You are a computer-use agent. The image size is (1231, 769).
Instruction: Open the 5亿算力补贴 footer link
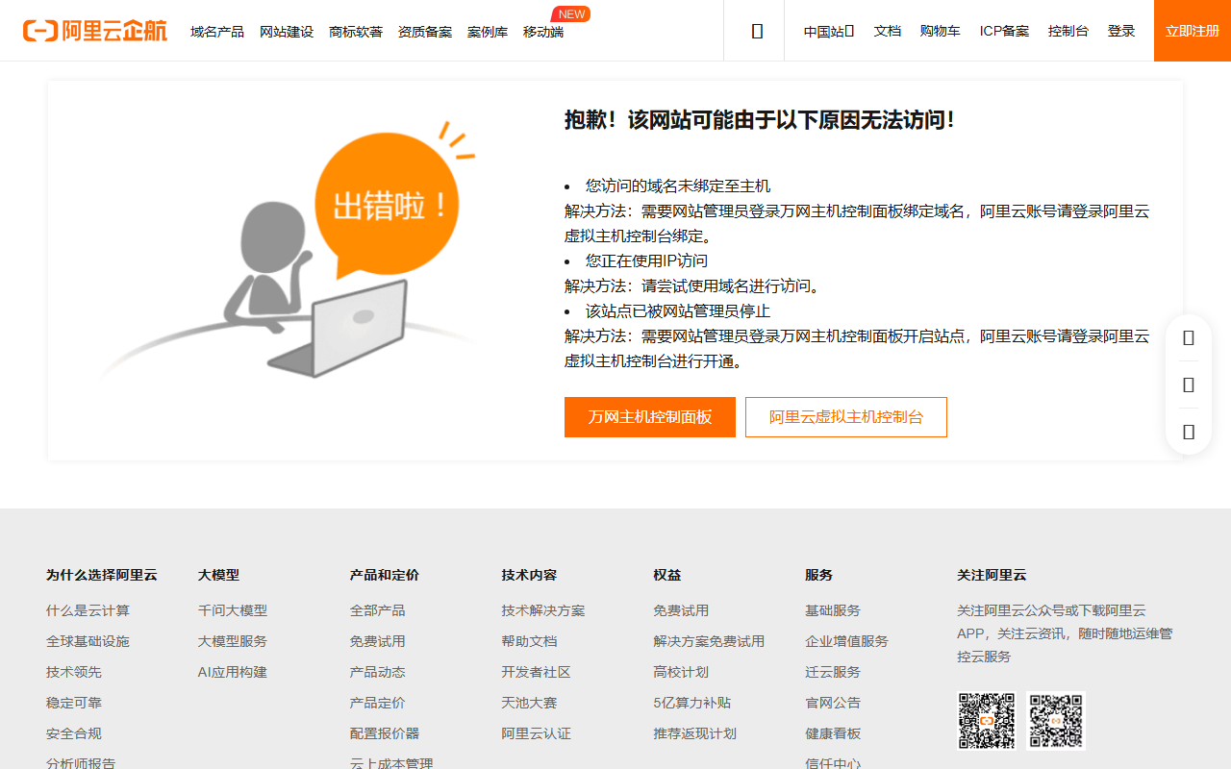point(692,703)
